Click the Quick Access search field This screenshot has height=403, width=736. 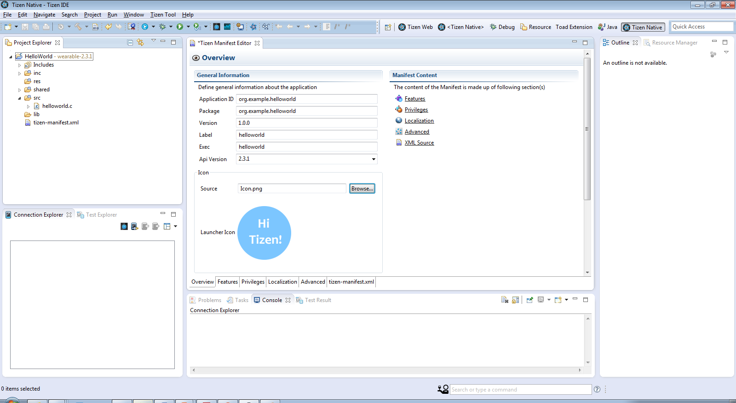pyautogui.click(x=701, y=27)
